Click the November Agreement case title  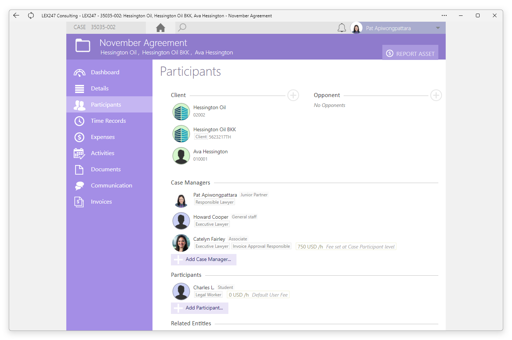(x=143, y=43)
